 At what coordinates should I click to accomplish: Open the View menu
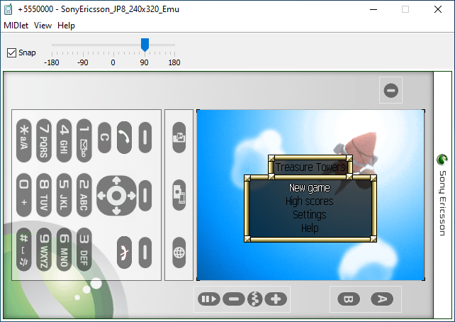click(x=43, y=26)
